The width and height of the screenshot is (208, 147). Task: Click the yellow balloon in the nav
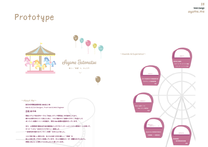(95, 46)
